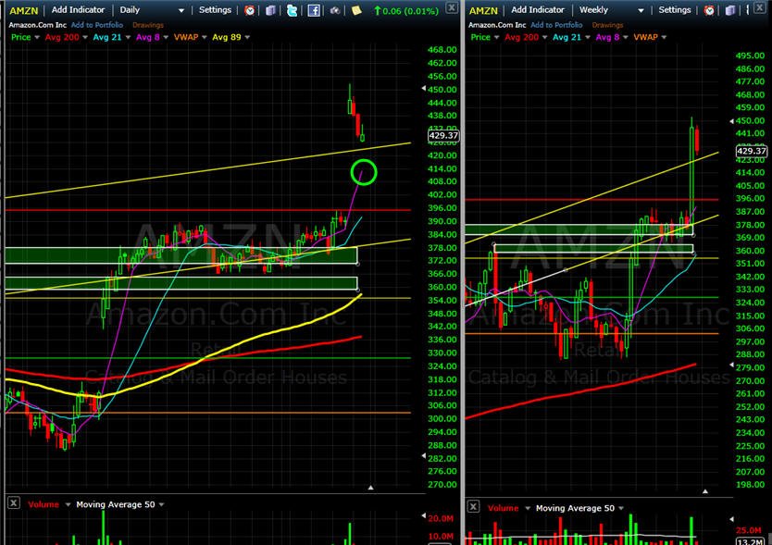Open Drawings link in Daily chart

148,25
